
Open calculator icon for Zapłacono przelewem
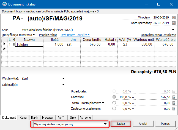[x=174, y=109]
